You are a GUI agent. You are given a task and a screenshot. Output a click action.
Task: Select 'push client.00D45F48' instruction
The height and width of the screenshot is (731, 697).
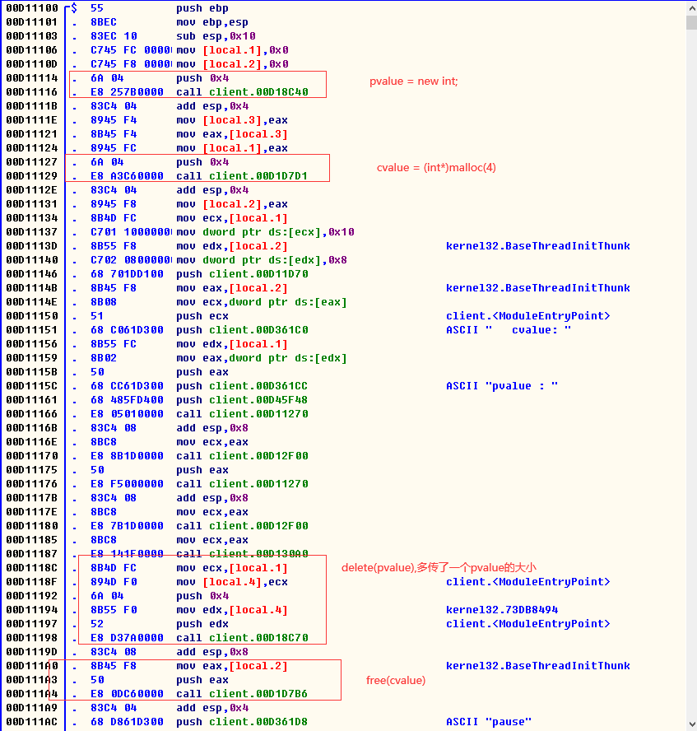[242, 399]
